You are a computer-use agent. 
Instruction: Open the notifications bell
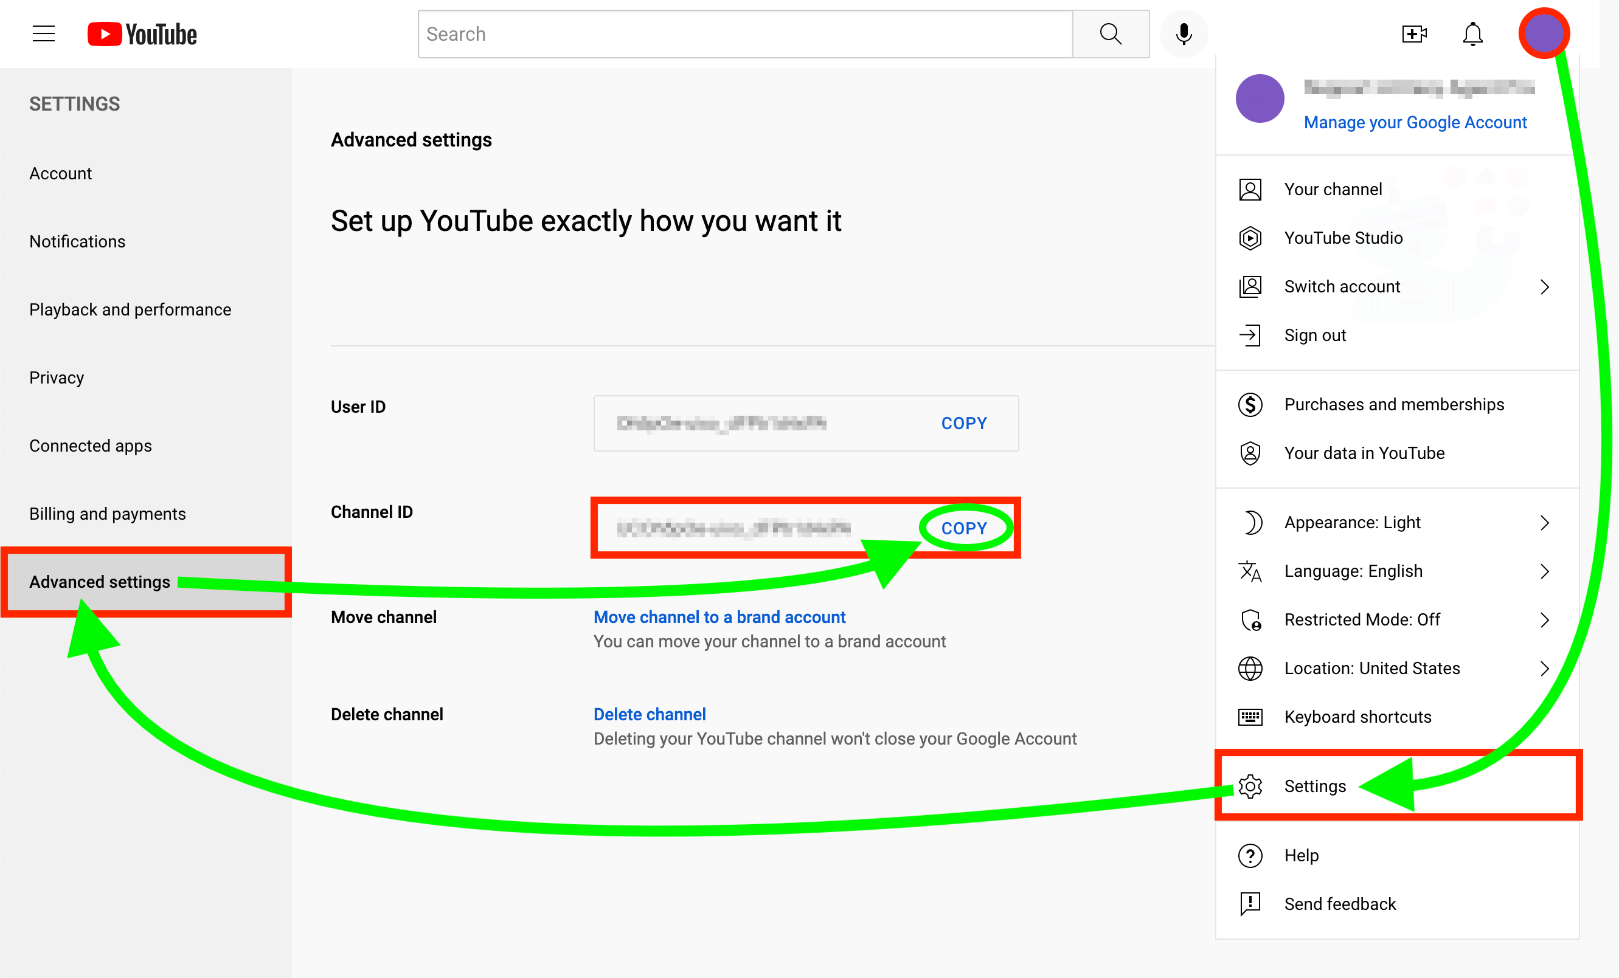(1472, 34)
